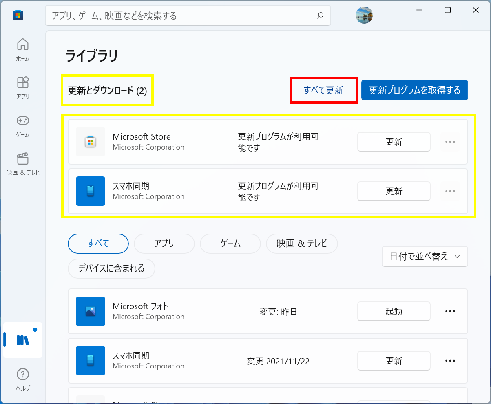The width and height of the screenshot is (491, 404).
Task: Click 更新とダウンロード (2) heading
Action: [x=108, y=91]
